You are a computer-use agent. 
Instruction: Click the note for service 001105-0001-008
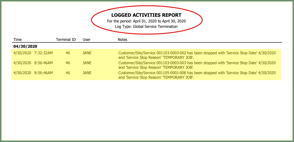pos(197,75)
